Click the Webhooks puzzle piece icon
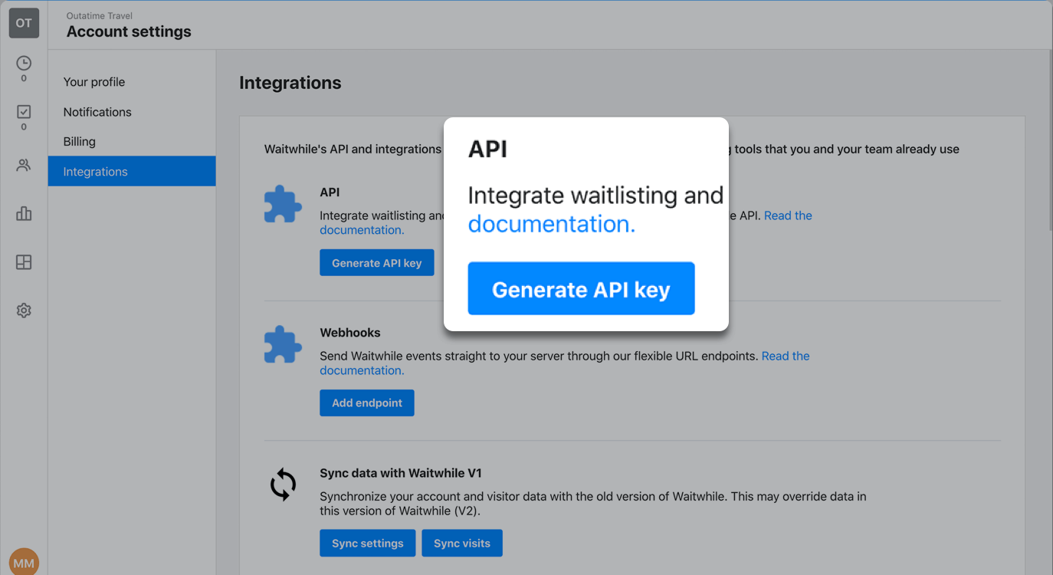The image size is (1053, 575). click(x=283, y=344)
